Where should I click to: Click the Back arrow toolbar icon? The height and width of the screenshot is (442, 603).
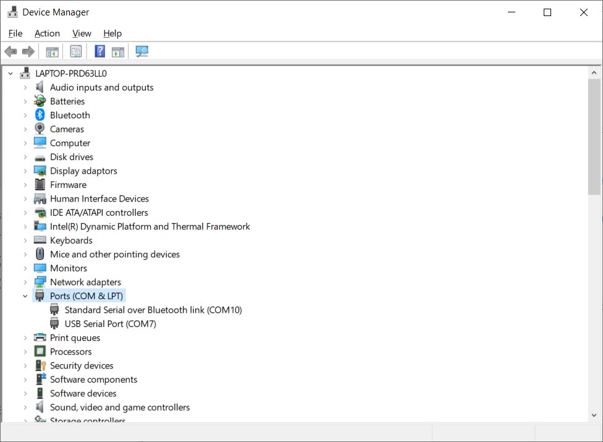point(11,51)
